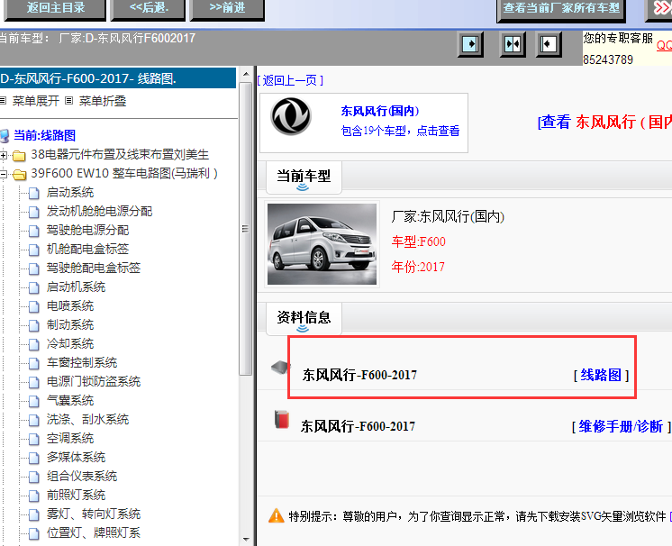
Task: Open the 启动系统 tree item
Action: point(70,193)
